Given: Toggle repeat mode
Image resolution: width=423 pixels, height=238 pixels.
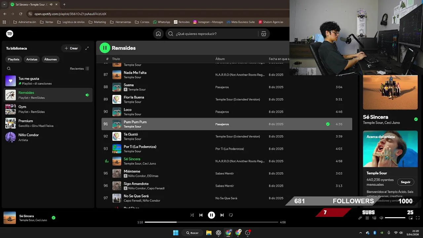Looking at the screenshot, I should click(231, 215).
